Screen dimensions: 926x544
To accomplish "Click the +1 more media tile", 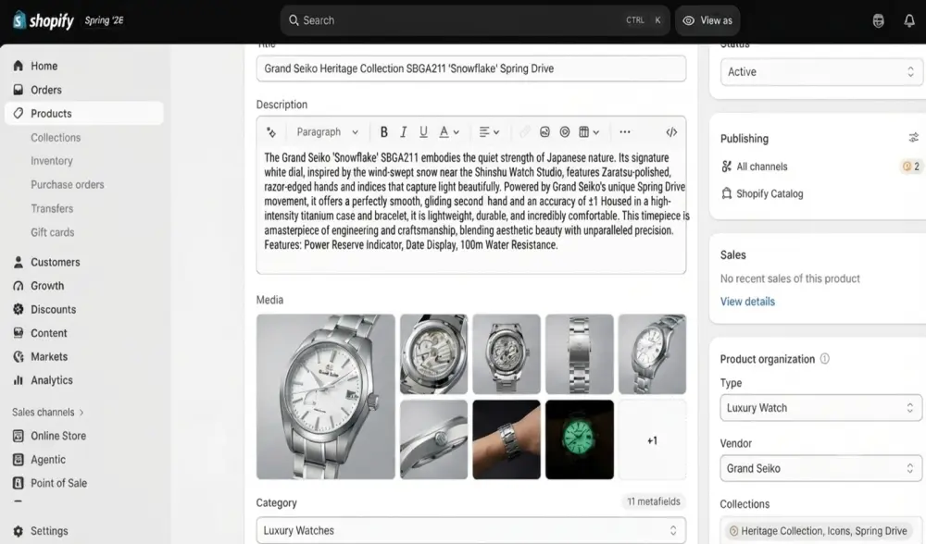I will point(652,439).
